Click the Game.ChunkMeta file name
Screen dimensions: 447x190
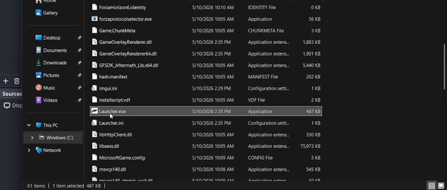(117, 31)
